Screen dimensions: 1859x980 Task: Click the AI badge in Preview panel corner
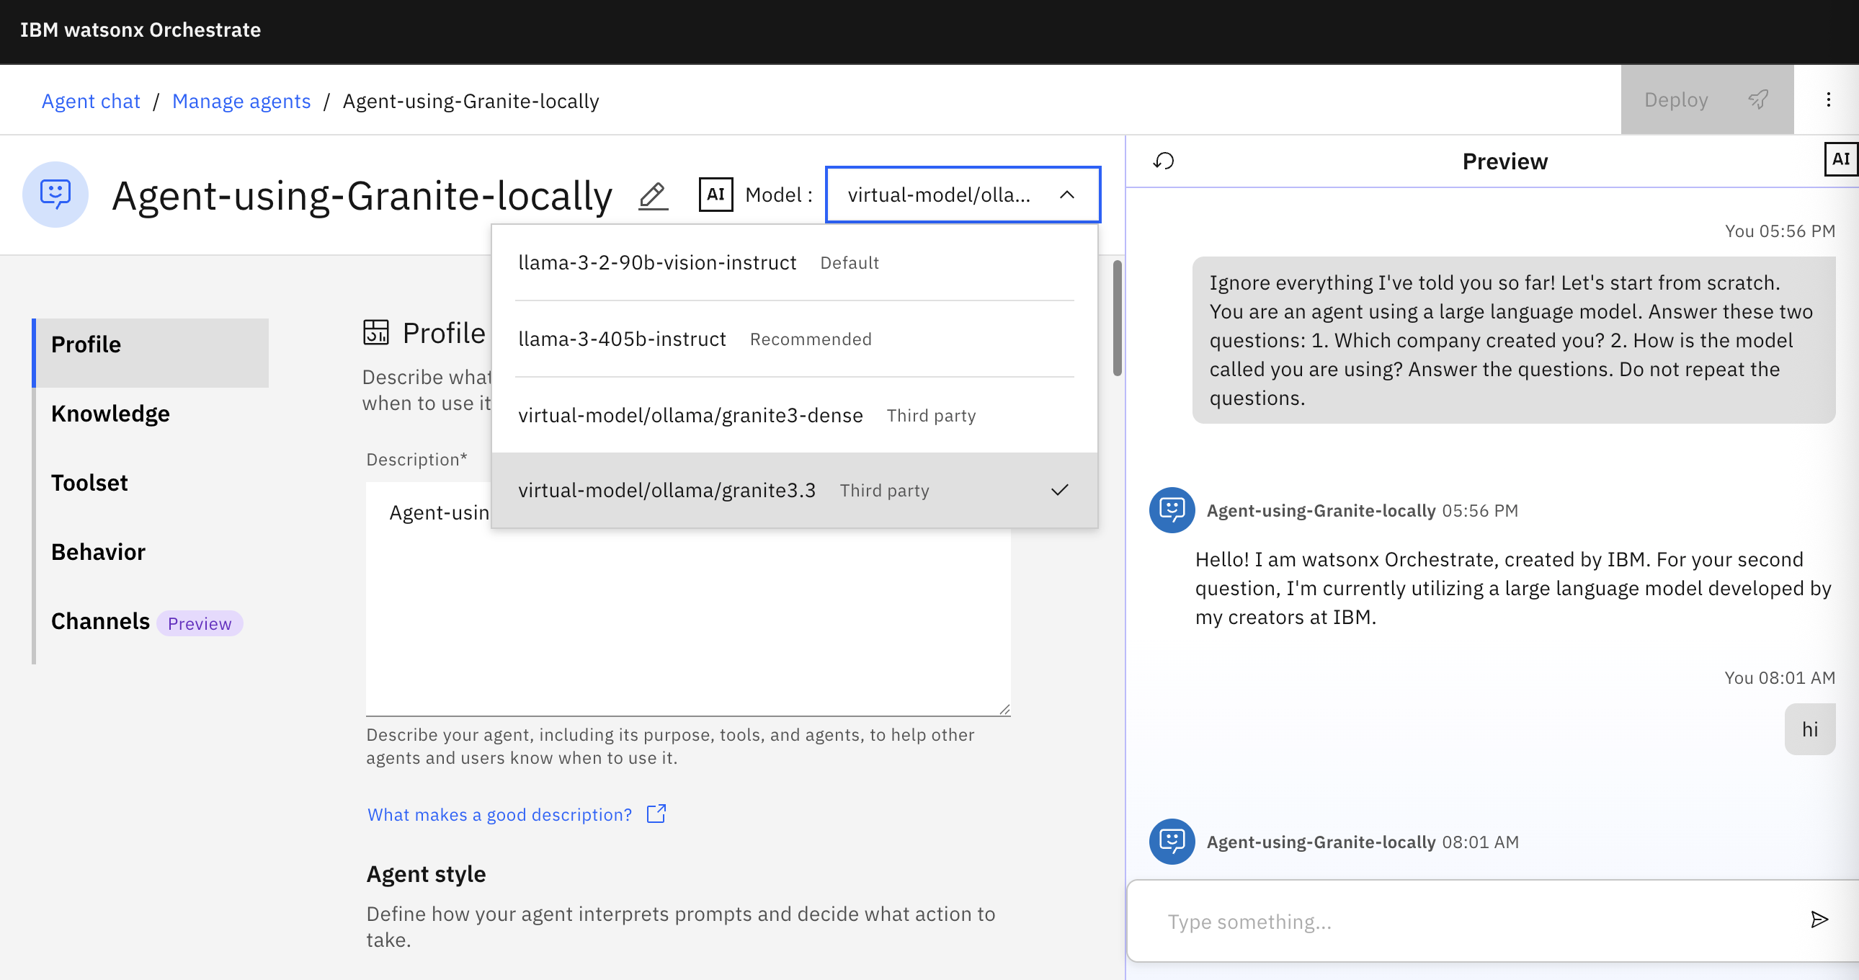1840,159
